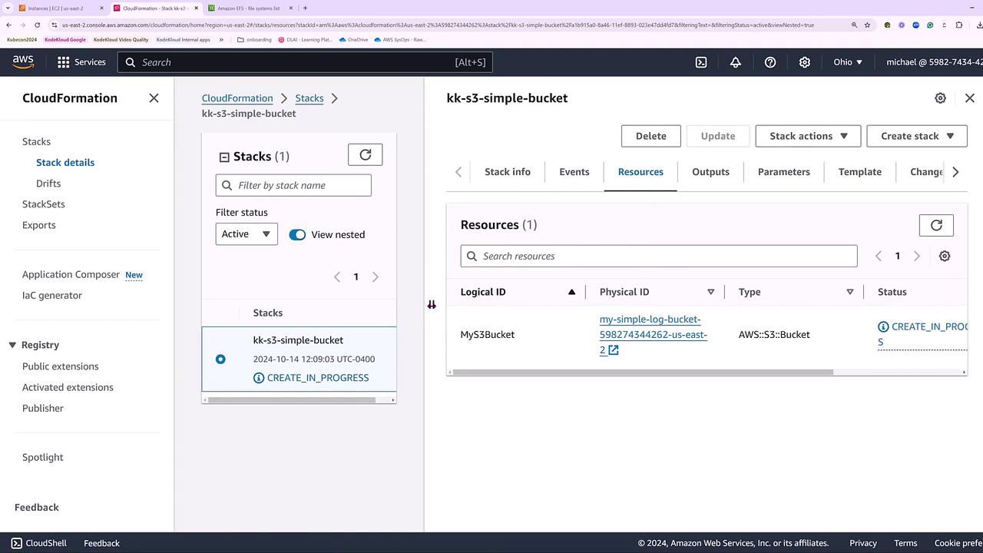This screenshot has width=983, height=553.
Task: Collapse the Stacks panel header icon
Action: pos(224,157)
